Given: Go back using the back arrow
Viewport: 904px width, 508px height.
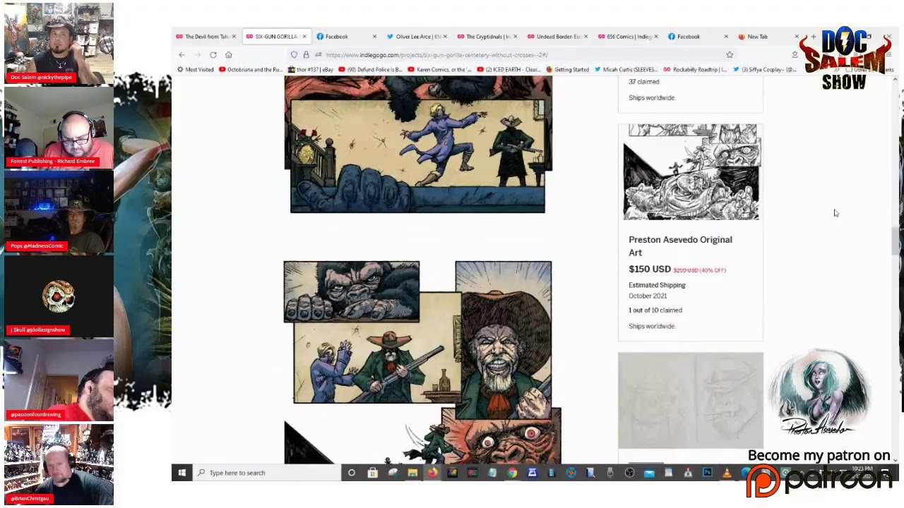Looking at the screenshot, I should tap(182, 55).
